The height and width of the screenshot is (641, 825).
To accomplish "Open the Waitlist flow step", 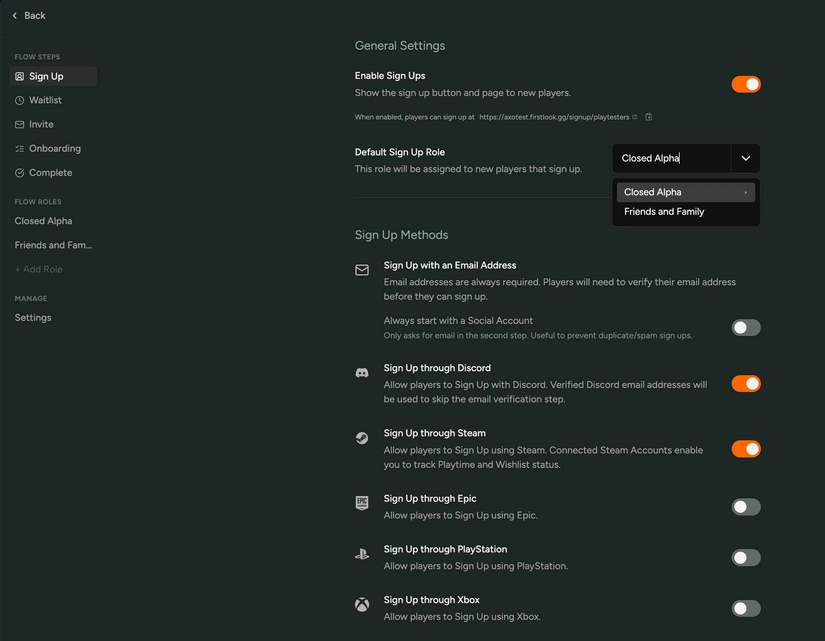I will [x=45, y=100].
